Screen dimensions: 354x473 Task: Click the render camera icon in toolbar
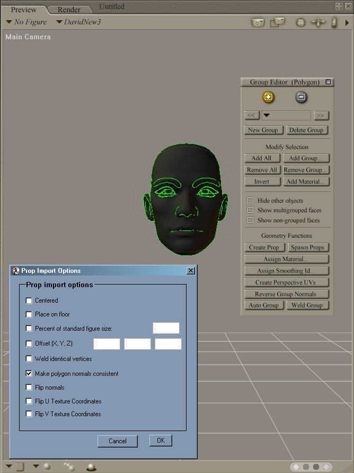258,22
